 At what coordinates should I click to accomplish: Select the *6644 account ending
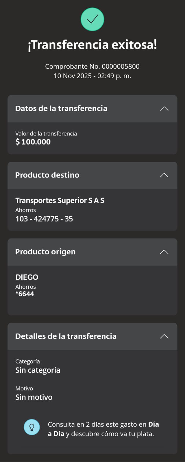tap(25, 294)
